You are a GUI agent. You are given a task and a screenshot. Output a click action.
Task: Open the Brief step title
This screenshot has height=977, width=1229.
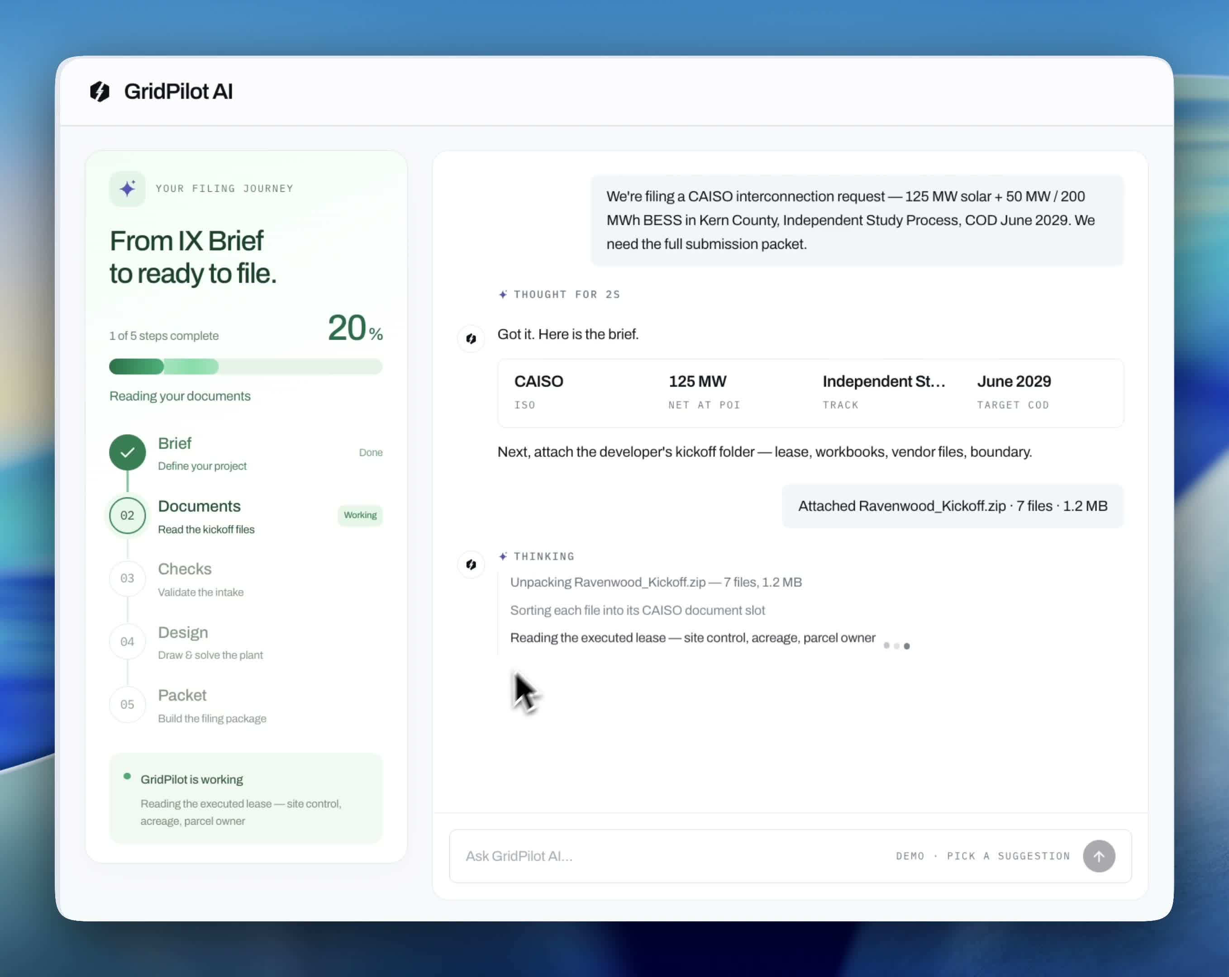pyautogui.click(x=174, y=443)
